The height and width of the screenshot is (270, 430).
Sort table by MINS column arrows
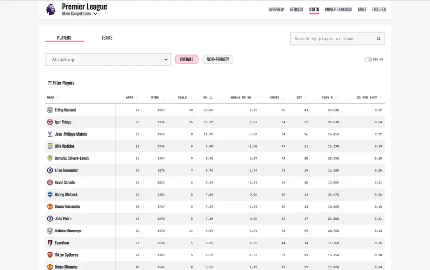point(163,97)
